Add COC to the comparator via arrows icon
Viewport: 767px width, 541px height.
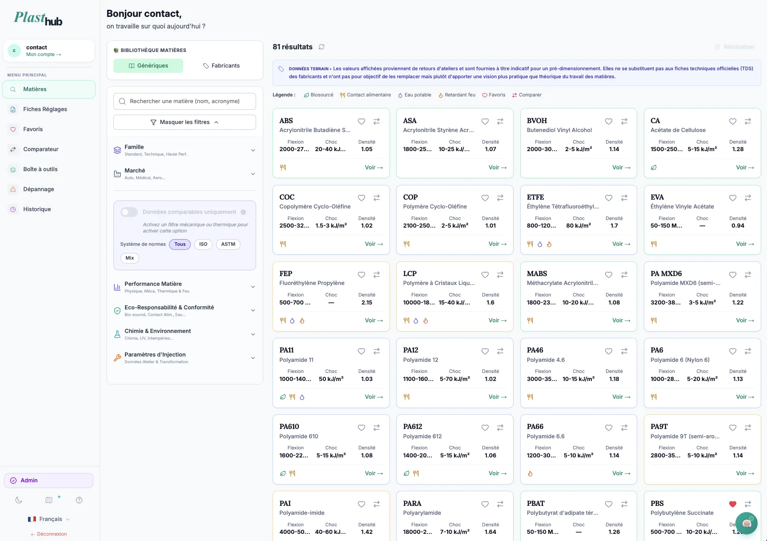click(x=377, y=198)
